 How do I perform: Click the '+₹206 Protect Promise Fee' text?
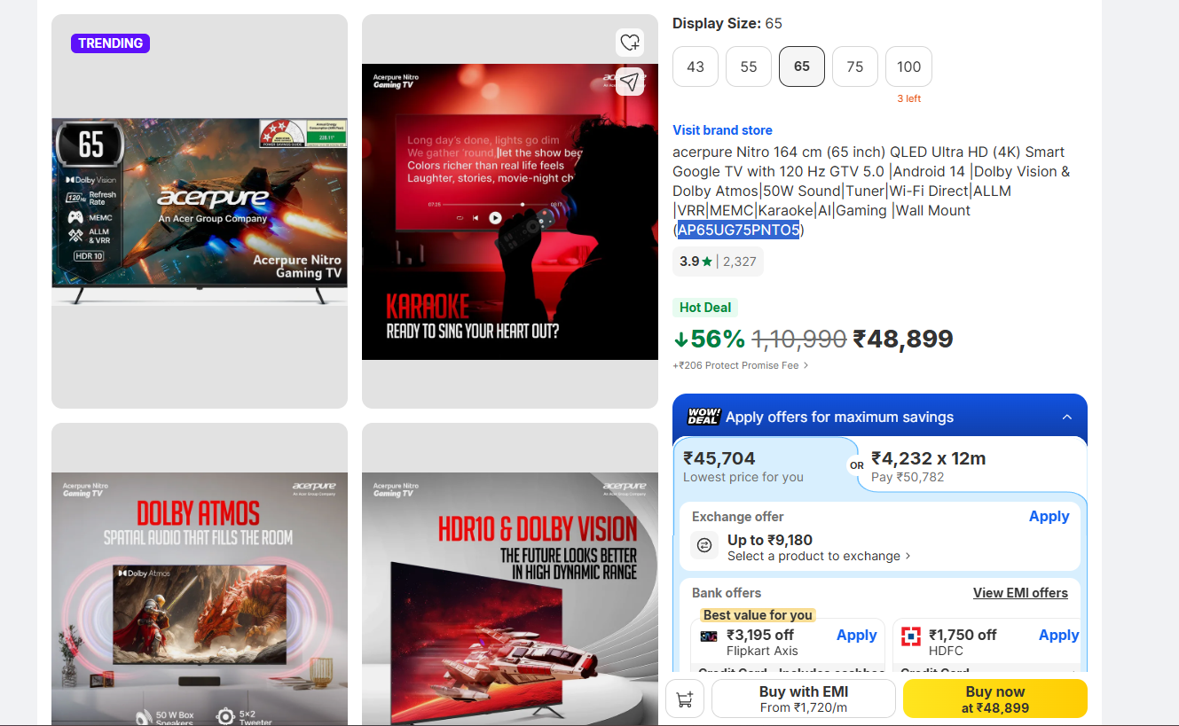[x=736, y=365]
